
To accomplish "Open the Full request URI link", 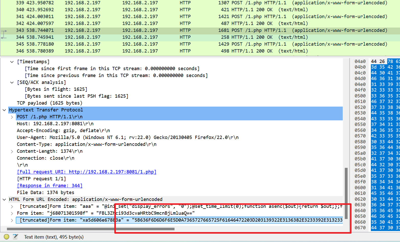I will (87, 172).
